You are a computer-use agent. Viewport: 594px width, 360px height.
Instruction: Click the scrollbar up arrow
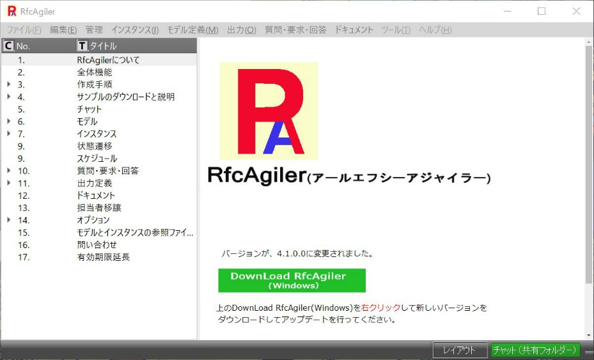click(588, 42)
